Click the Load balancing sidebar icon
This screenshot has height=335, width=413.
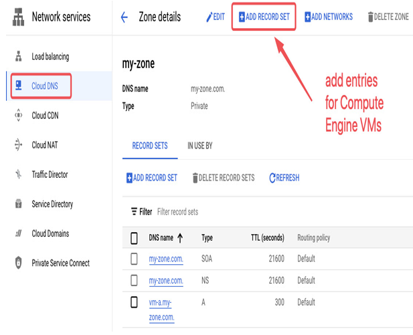[x=19, y=56]
